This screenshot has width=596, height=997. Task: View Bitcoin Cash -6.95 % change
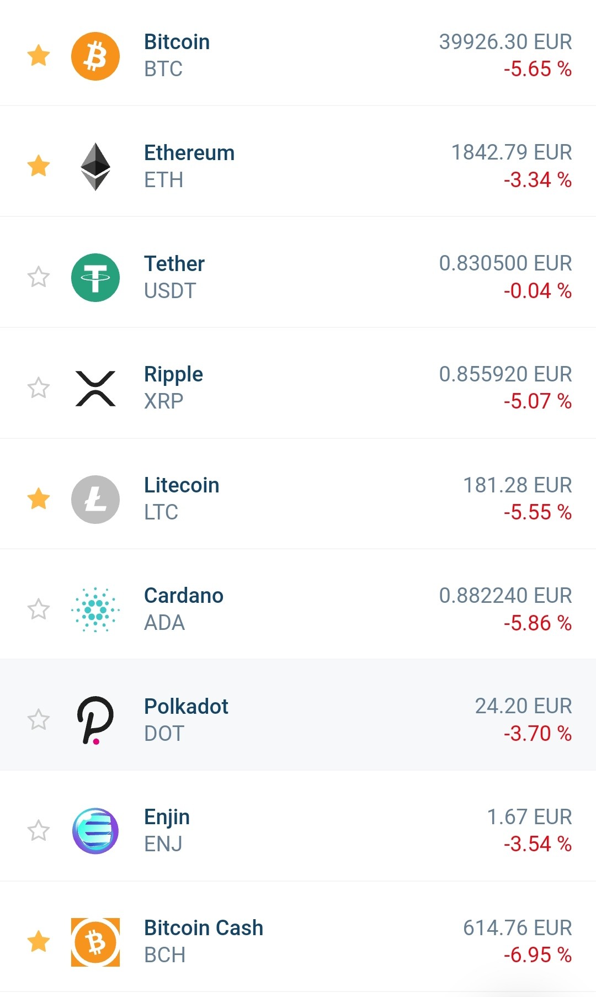[x=538, y=955]
